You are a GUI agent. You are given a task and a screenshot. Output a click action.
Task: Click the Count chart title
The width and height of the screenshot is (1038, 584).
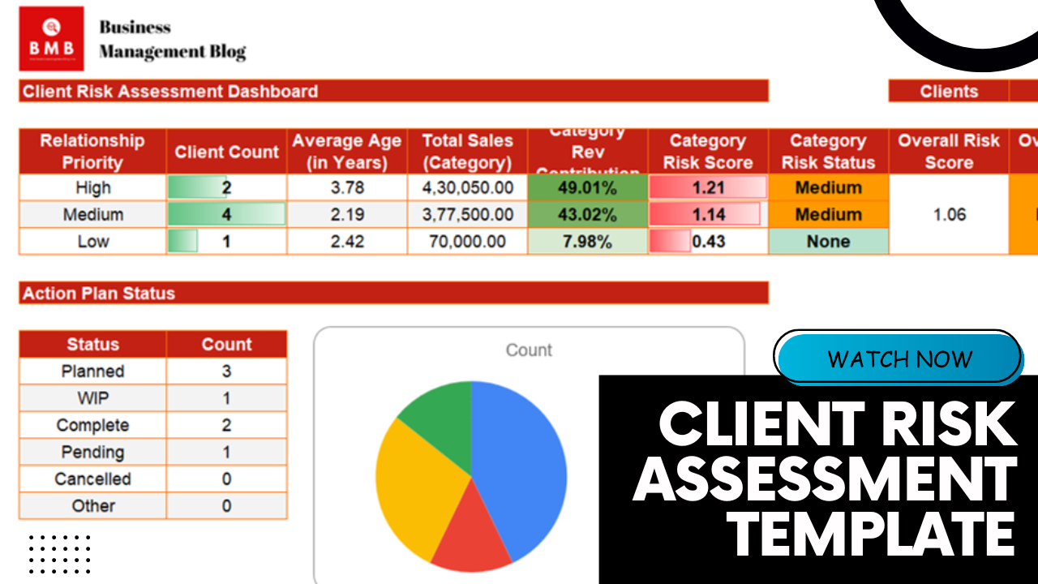(529, 350)
